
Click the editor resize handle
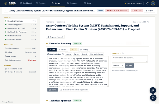[108, 86]
